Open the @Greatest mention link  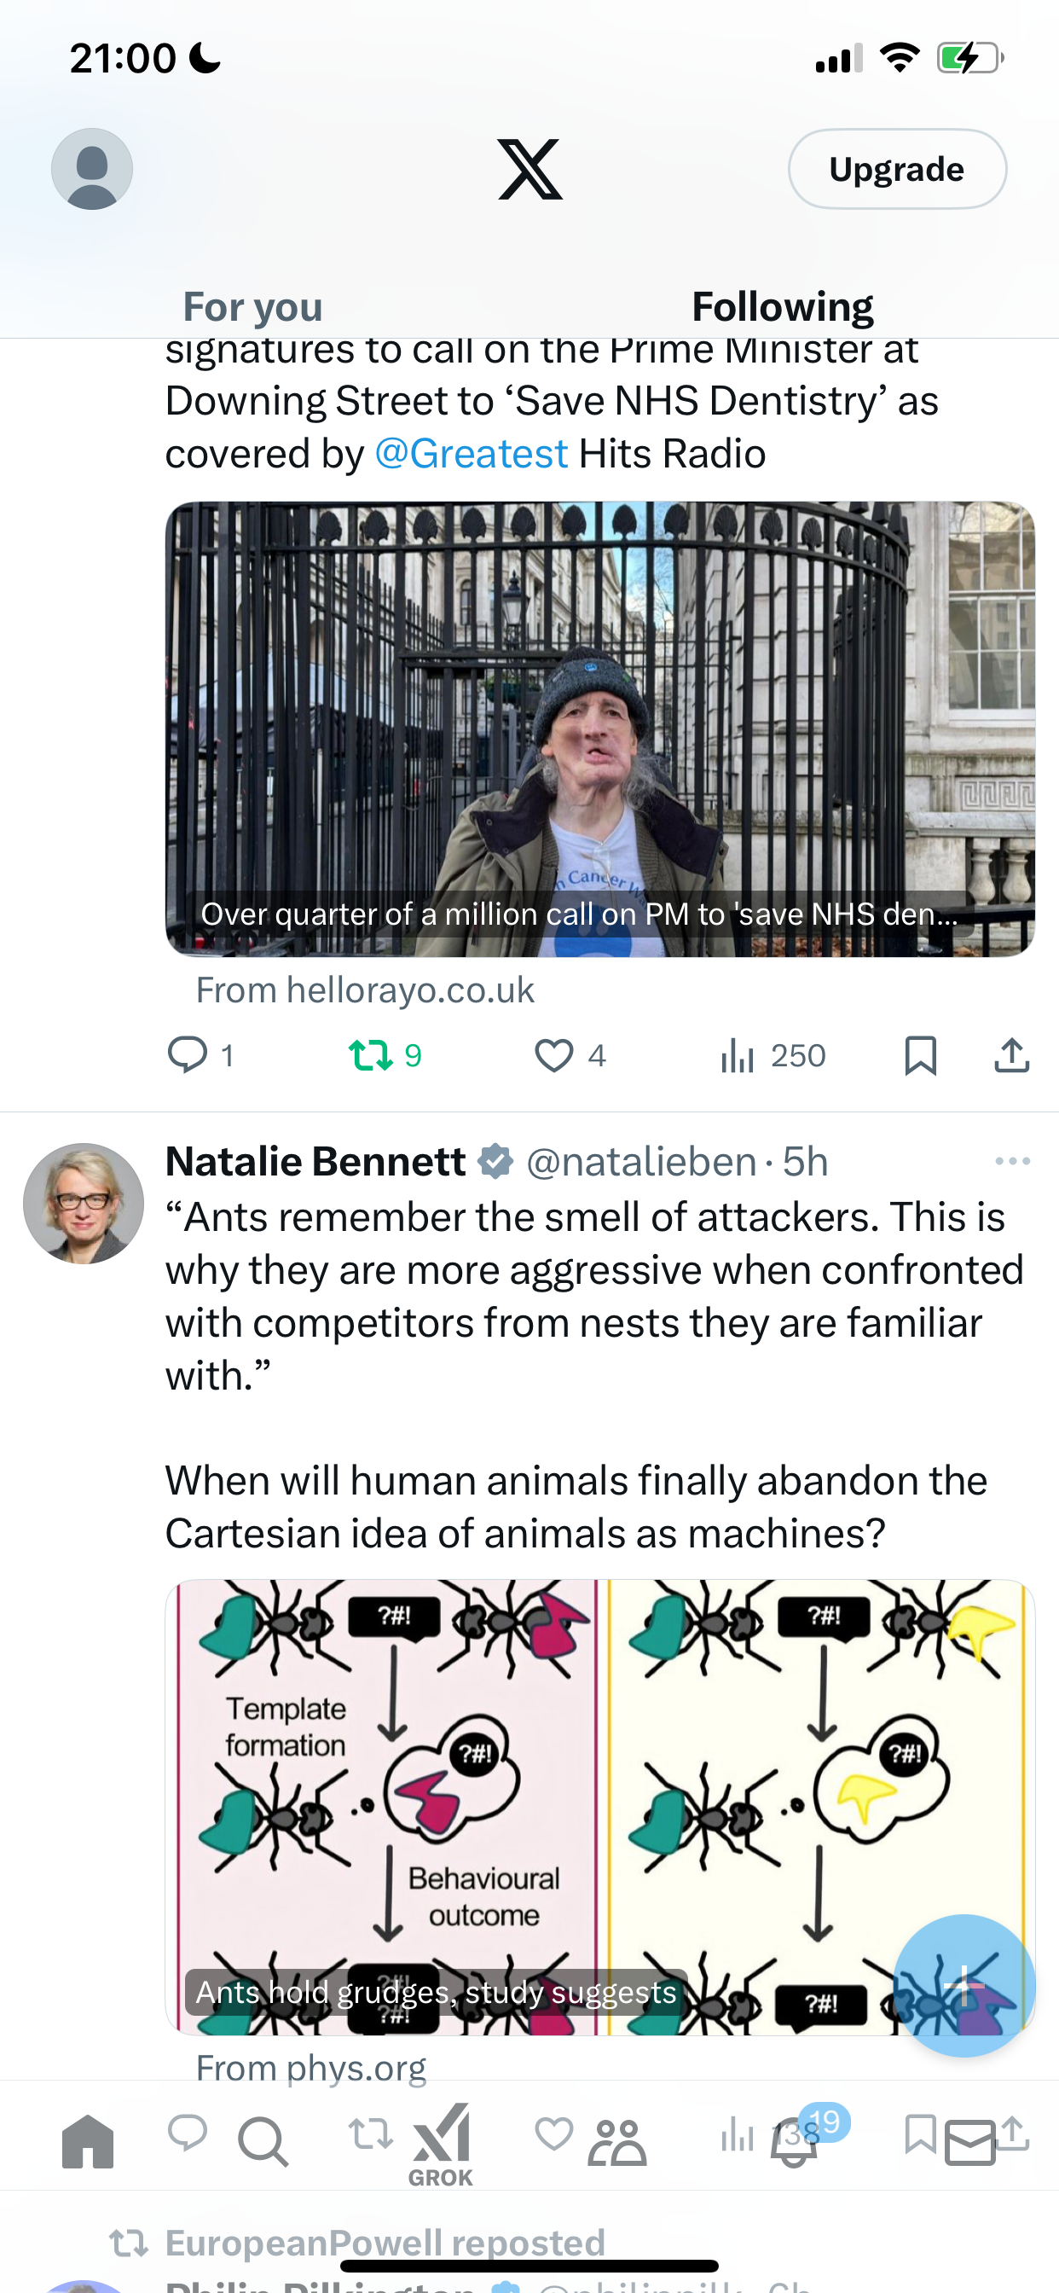[471, 454]
